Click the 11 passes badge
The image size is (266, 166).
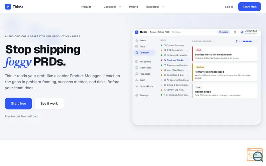[x=223, y=32]
